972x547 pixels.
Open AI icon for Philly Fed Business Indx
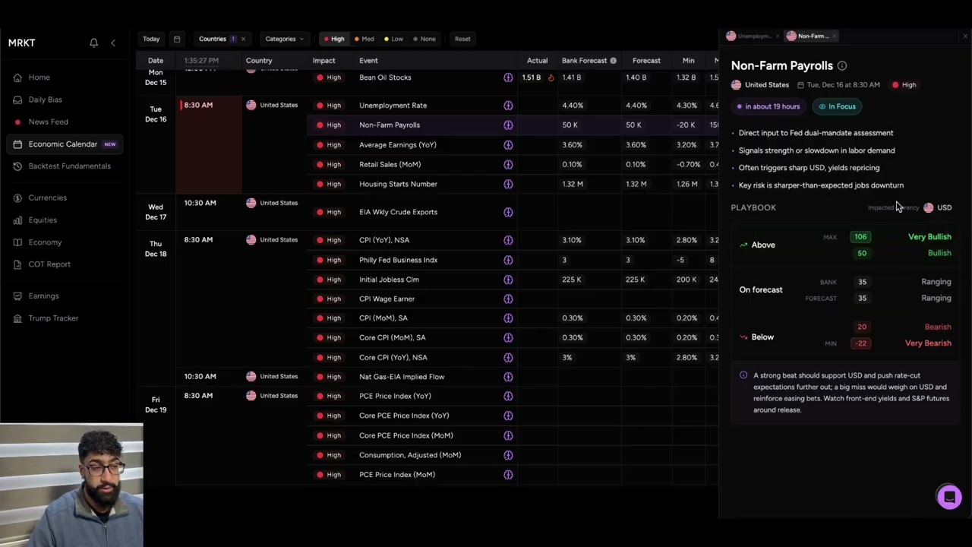coord(508,260)
